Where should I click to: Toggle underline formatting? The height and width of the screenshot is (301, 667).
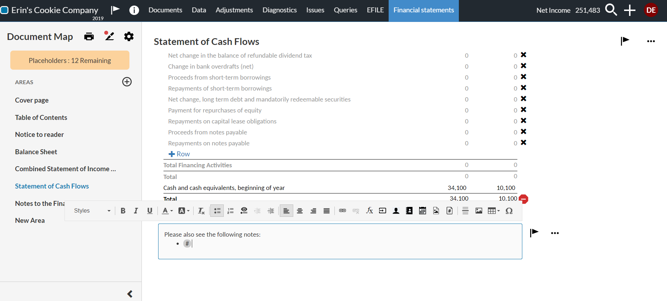(x=150, y=211)
